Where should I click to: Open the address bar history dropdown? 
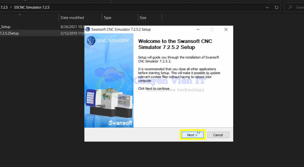pos(268,7)
